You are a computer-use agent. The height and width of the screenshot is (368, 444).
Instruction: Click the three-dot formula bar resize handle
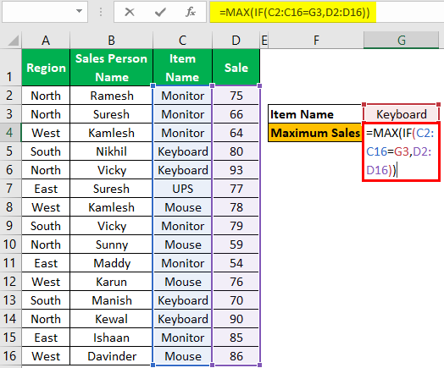tap(101, 12)
